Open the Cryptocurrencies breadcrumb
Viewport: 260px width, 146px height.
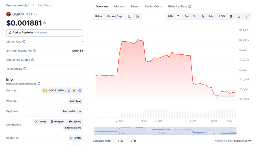coord(17,5)
